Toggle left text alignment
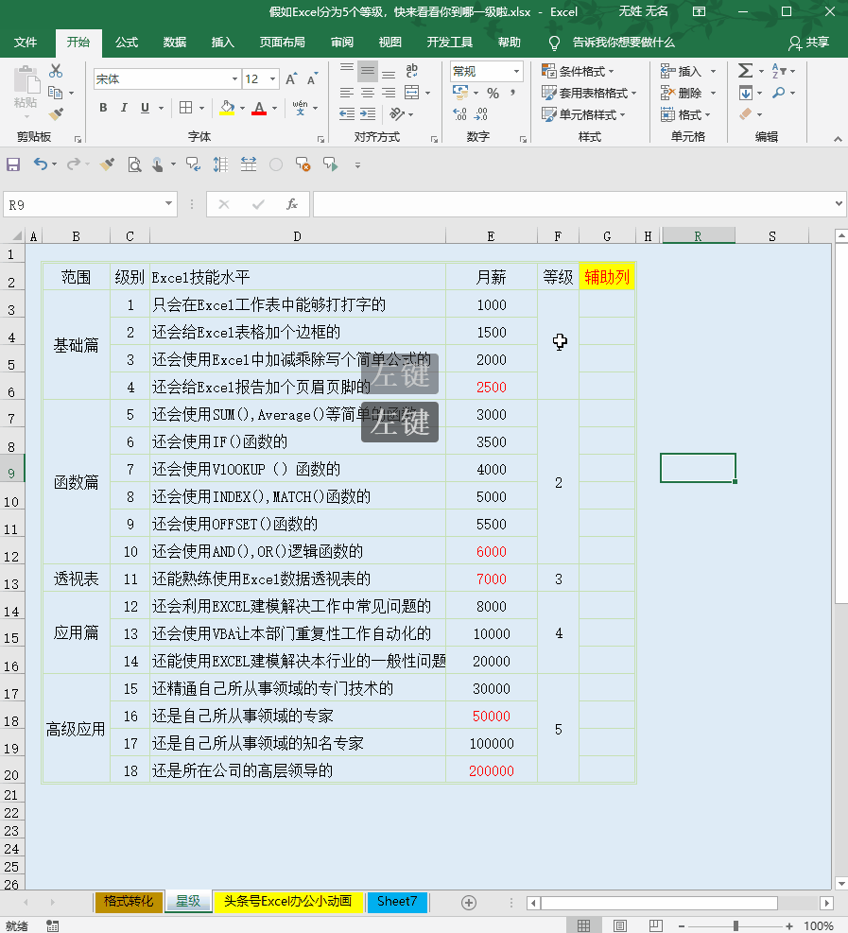 pos(347,93)
